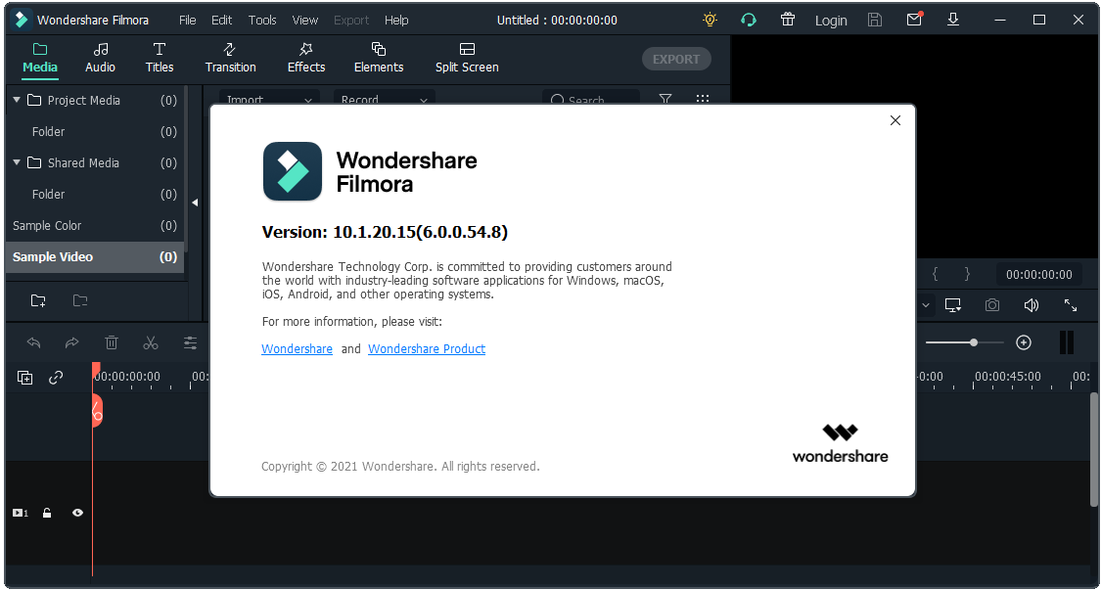The width and height of the screenshot is (1101, 590).
Task: Open the Edit menu
Action: coord(222,21)
